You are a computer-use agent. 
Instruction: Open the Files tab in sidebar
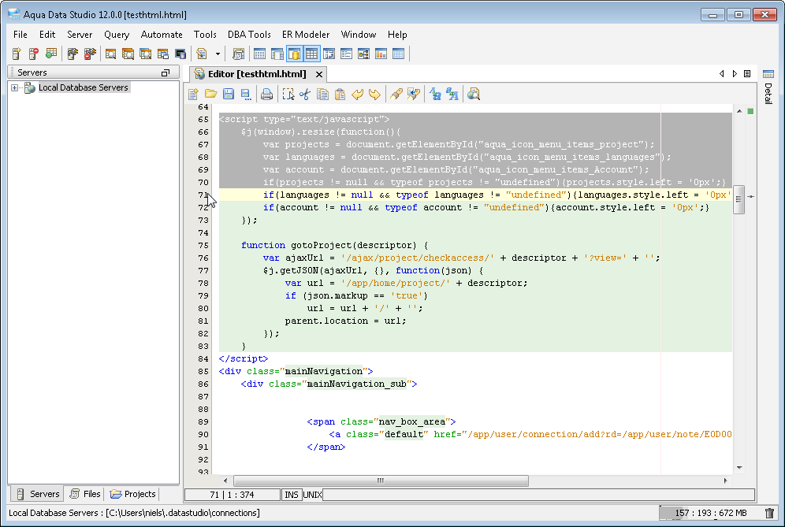[85, 494]
